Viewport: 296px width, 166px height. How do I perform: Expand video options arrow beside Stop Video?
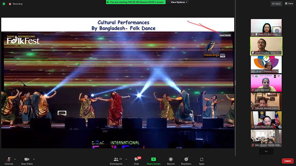[34, 159]
